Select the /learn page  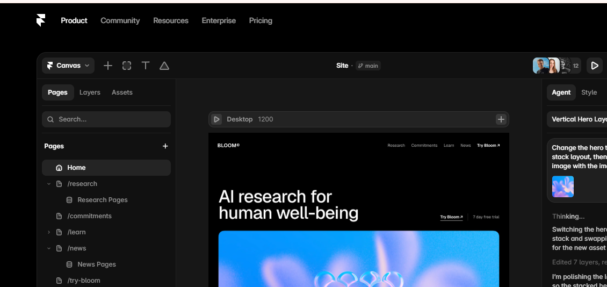(x=77, y=232)
